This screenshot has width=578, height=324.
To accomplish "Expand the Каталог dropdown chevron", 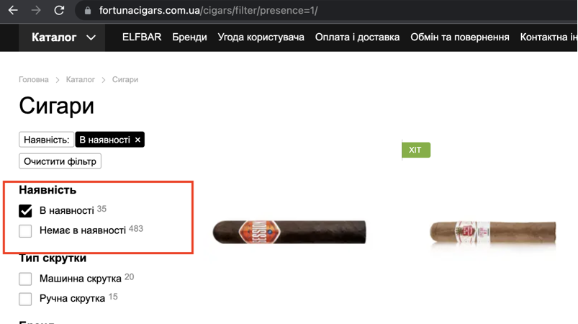I will tap(91, 37).
